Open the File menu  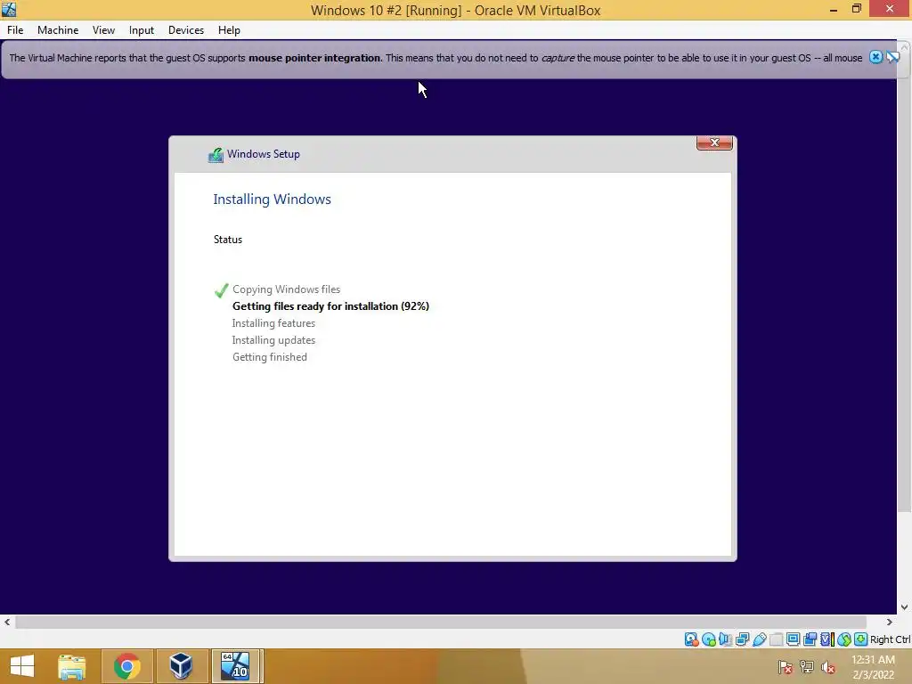coord(15,30)
